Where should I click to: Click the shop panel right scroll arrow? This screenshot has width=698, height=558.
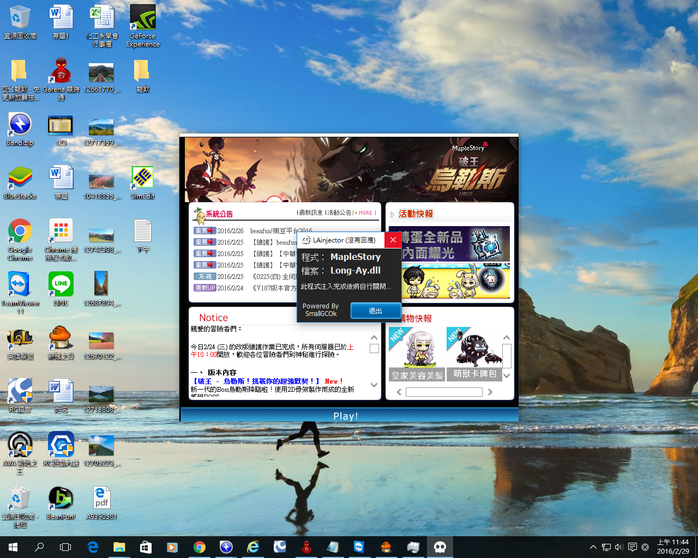[490, 392]
